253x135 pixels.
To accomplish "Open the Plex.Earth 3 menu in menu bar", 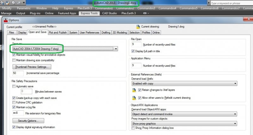I will coord(85,8).
